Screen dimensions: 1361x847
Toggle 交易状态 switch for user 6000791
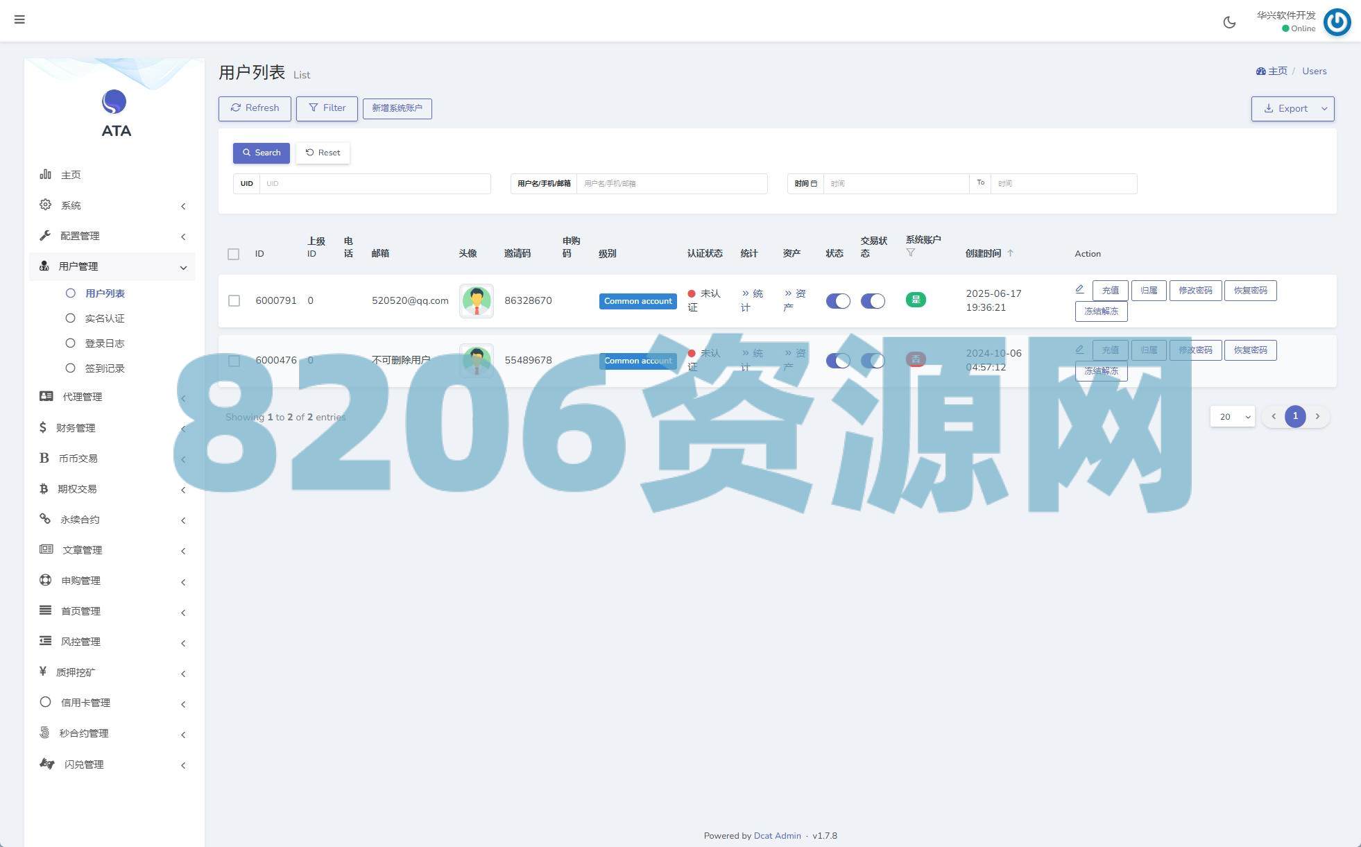click(872, 301)
